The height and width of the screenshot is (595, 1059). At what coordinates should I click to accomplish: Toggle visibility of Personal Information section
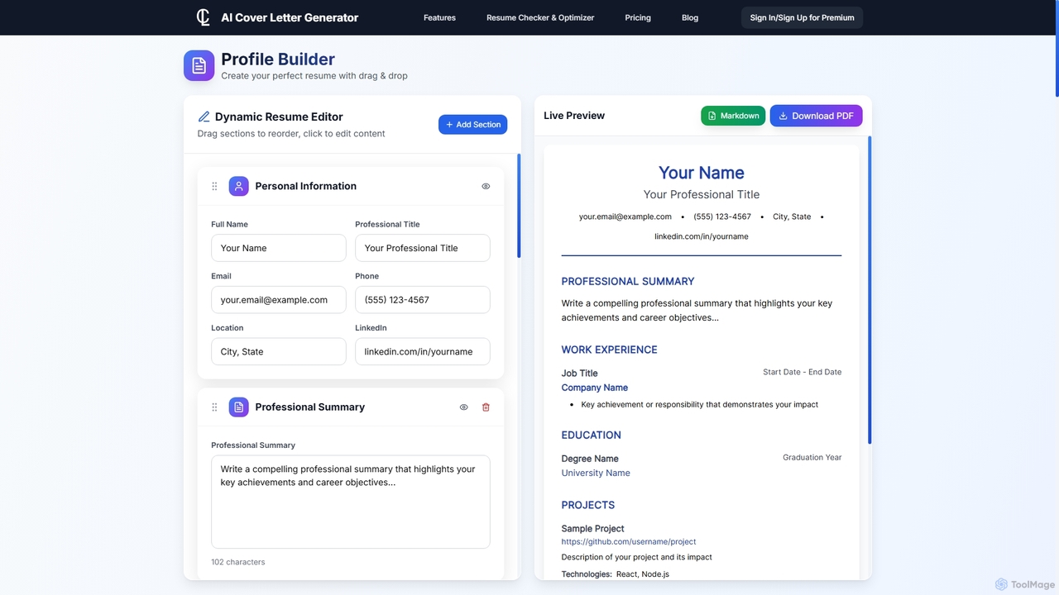(x=486, y=186)
